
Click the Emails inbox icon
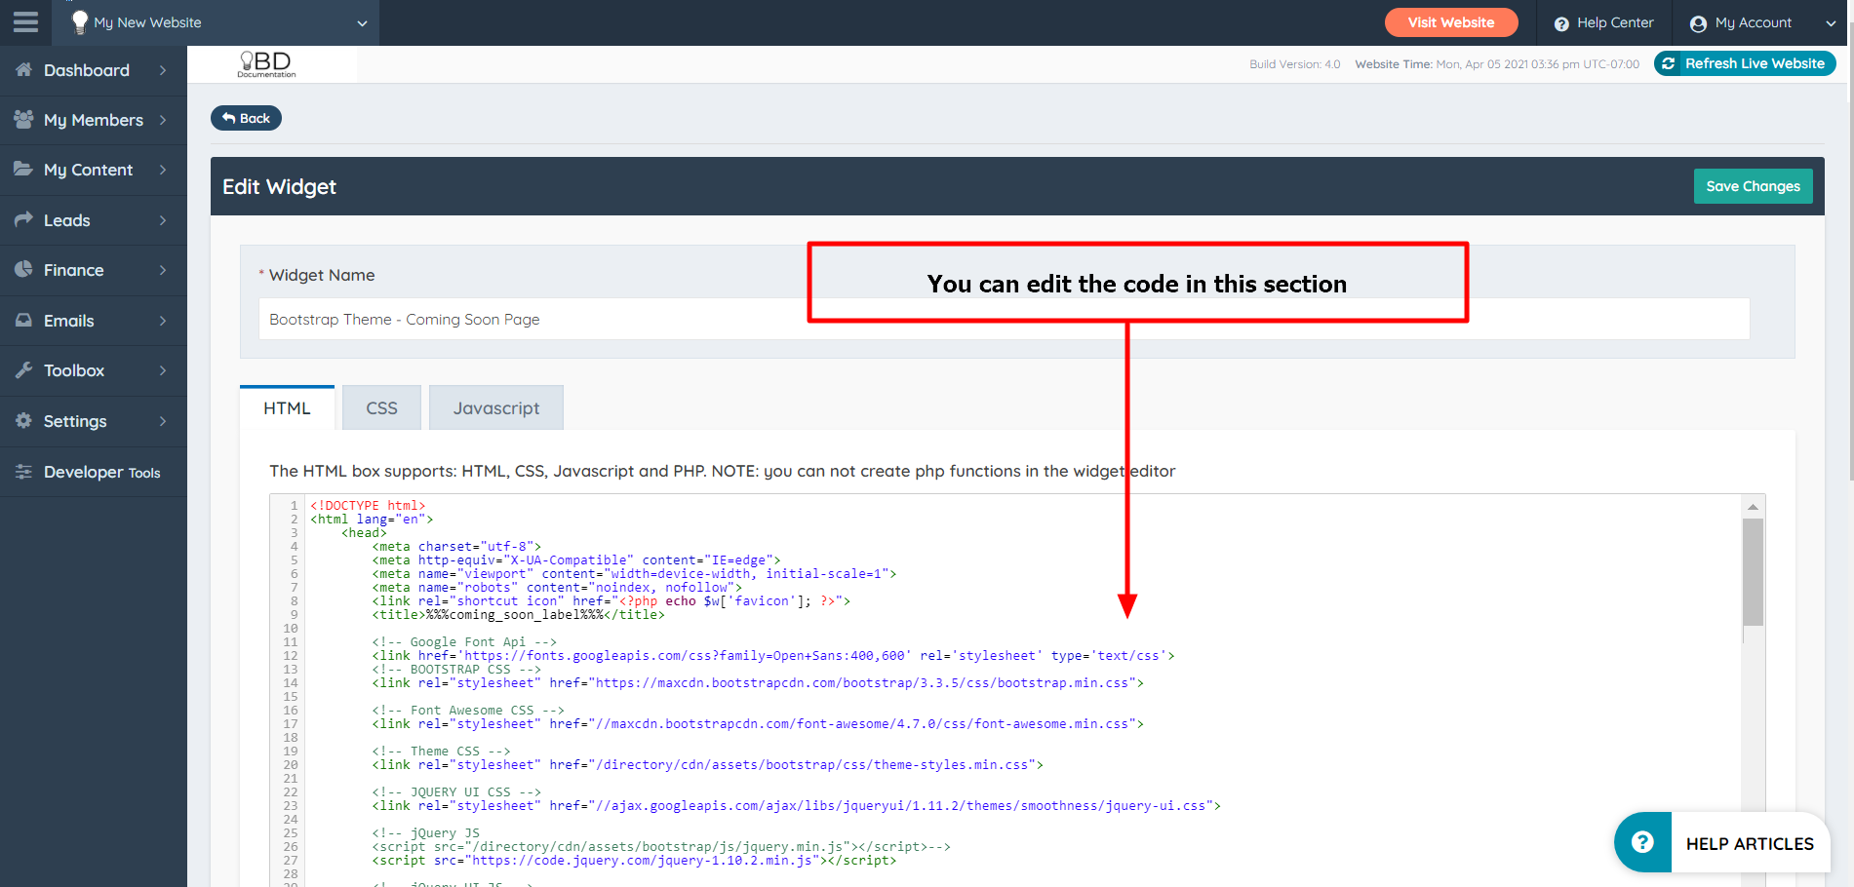click(x=23, y=320)
